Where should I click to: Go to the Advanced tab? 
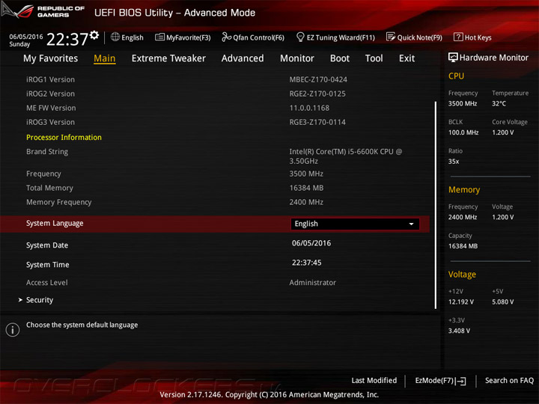pyautogui.click(x=243, y=58)
